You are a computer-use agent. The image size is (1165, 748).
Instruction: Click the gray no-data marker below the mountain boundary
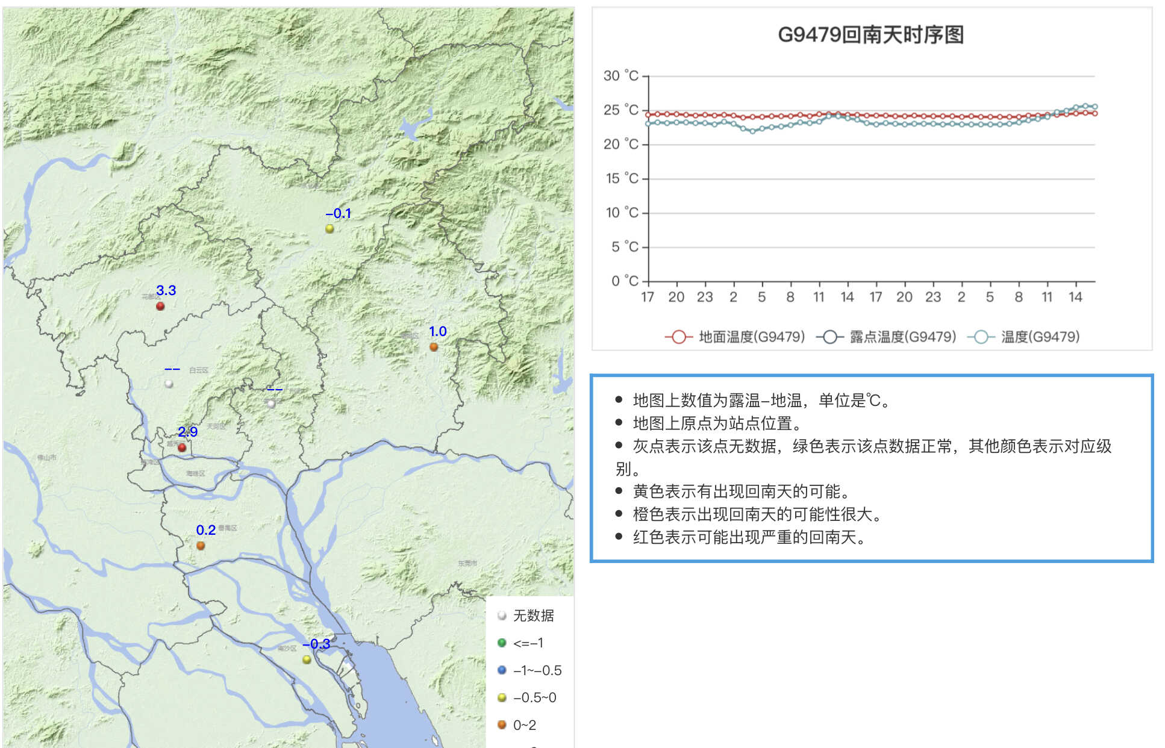click(x=272, y=404)
